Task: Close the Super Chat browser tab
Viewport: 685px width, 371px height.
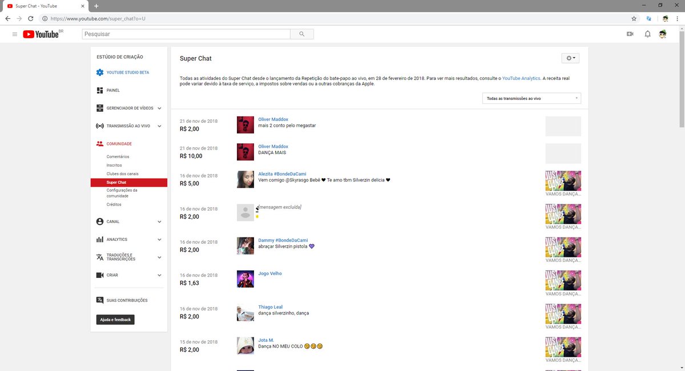Action: (x=82, y=6)
